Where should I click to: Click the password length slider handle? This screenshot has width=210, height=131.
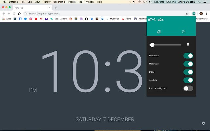point(152,45)
